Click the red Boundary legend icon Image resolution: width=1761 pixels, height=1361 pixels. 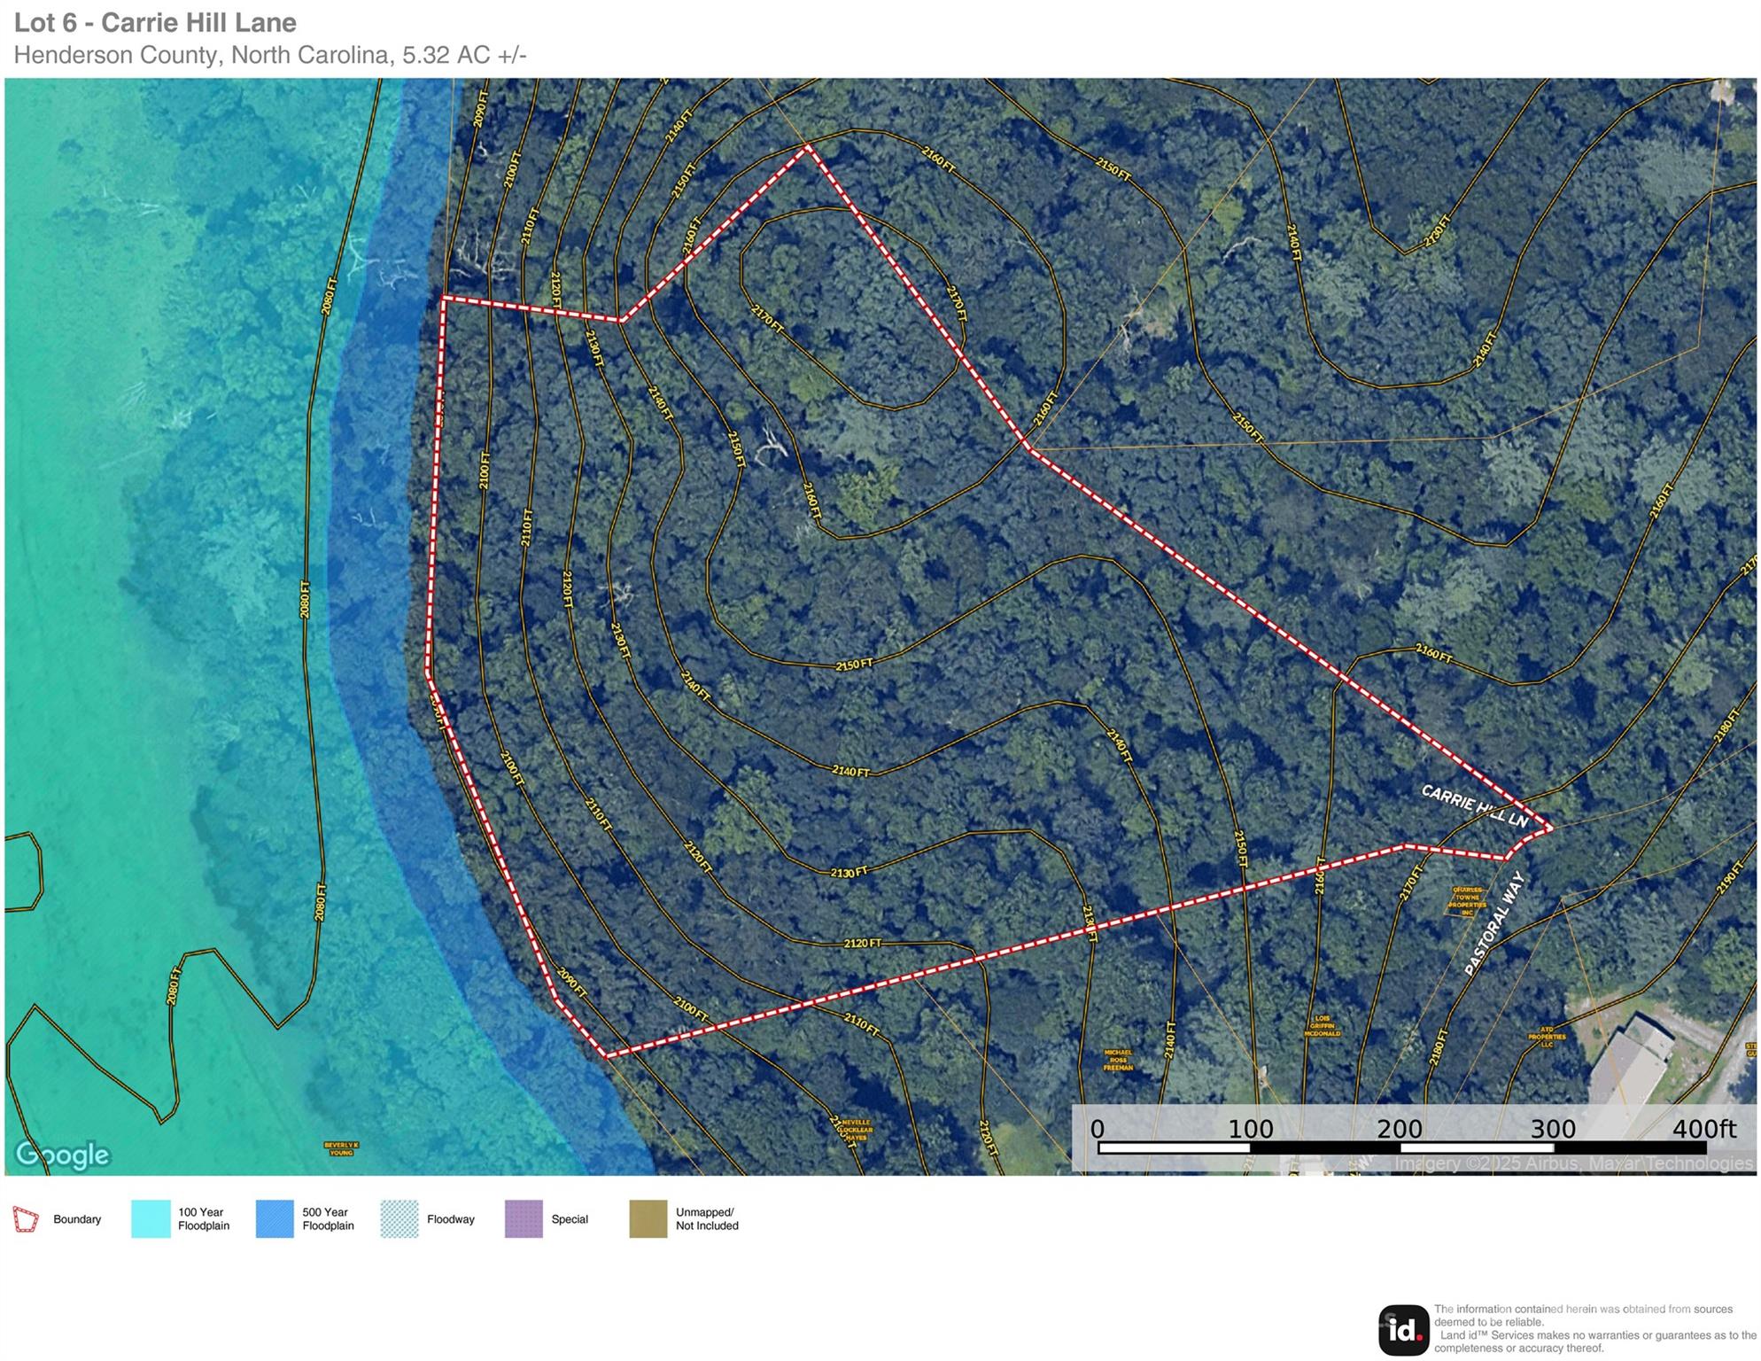[x=26, y=1219]
